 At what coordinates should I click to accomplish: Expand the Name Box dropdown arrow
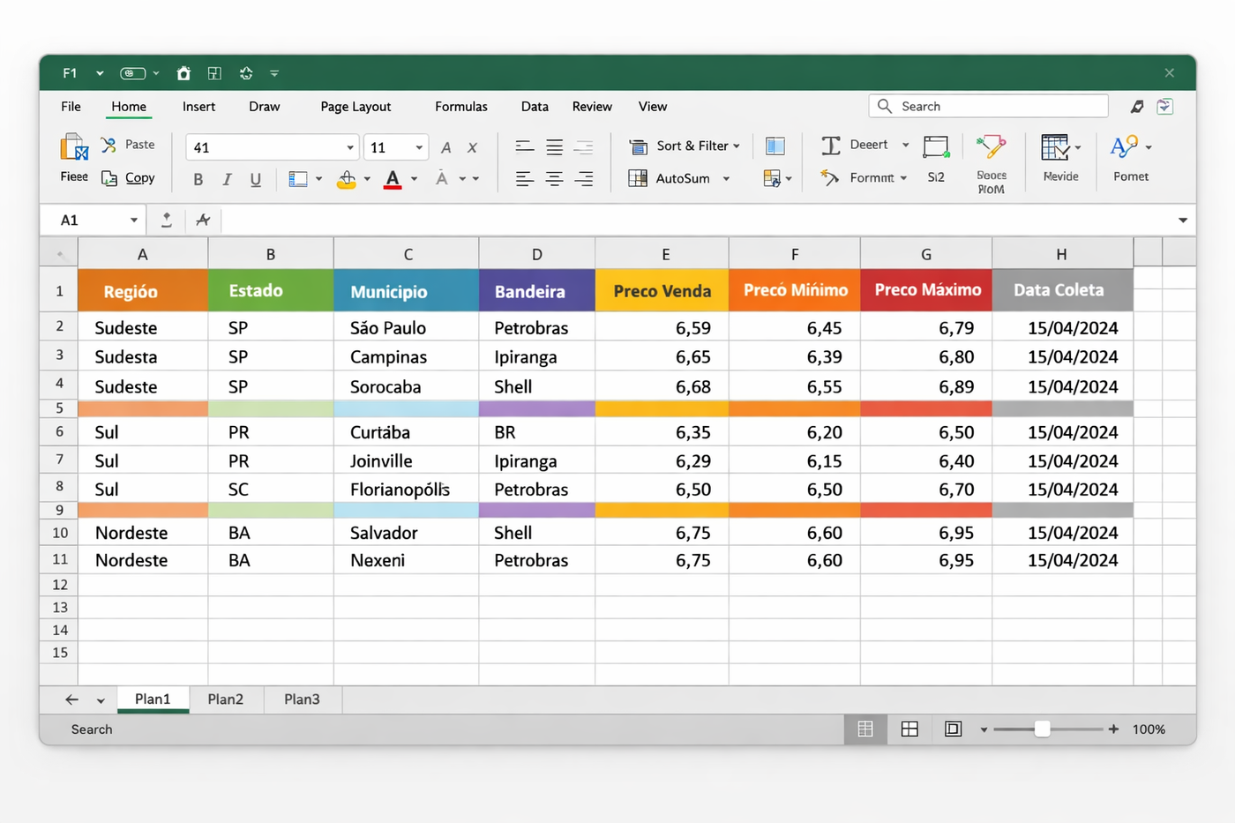(134, 221)
